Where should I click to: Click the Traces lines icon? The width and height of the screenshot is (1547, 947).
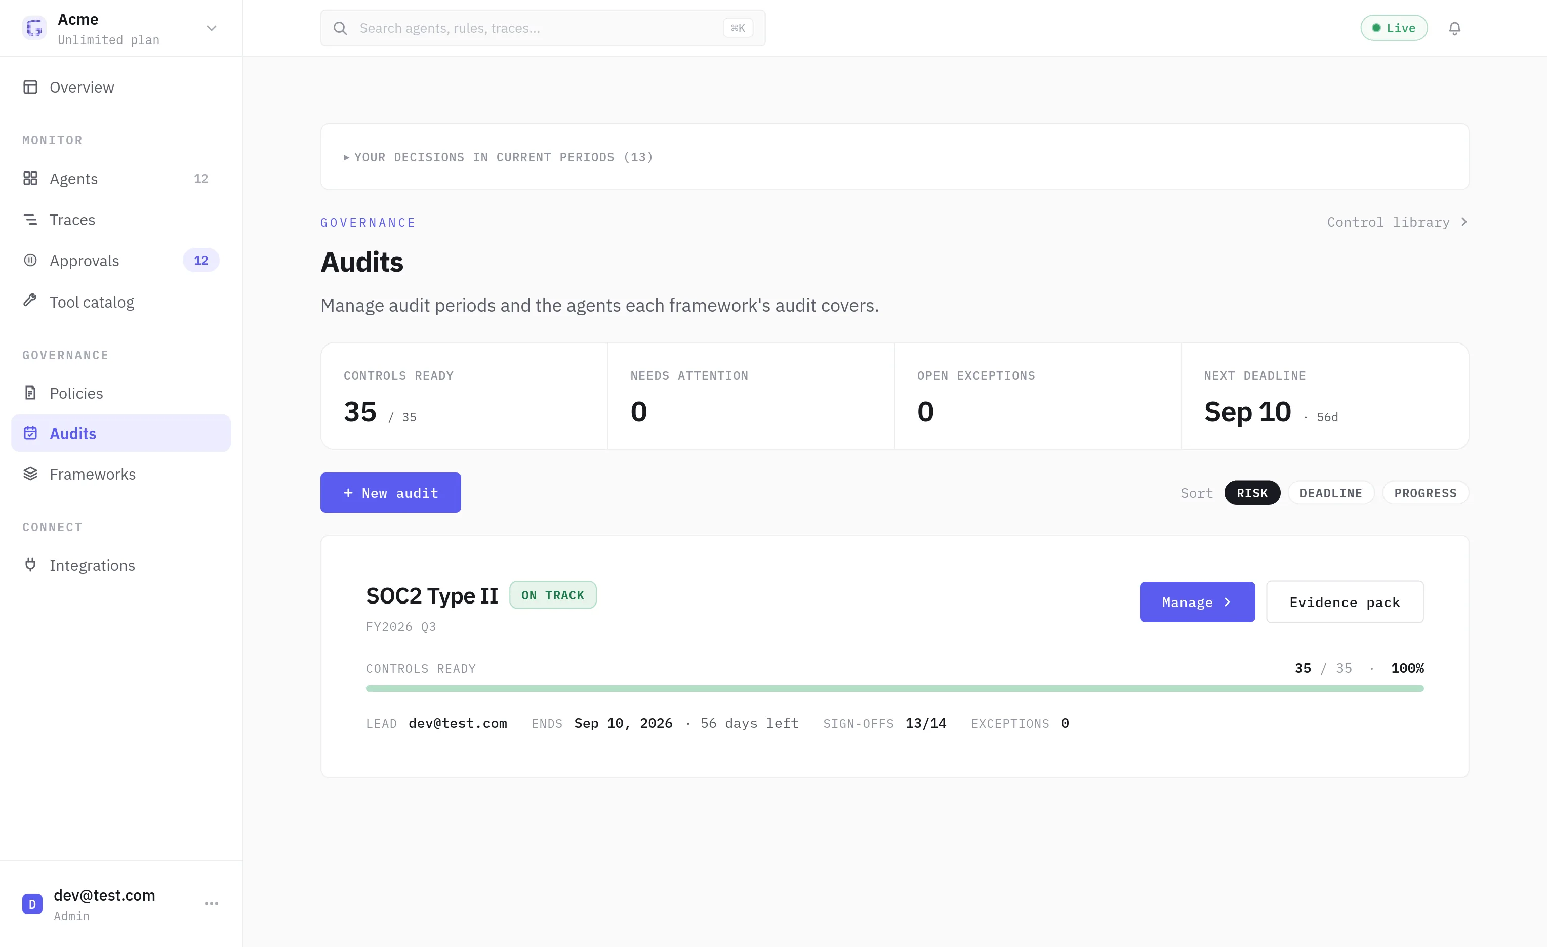click(x=30, y=220)
